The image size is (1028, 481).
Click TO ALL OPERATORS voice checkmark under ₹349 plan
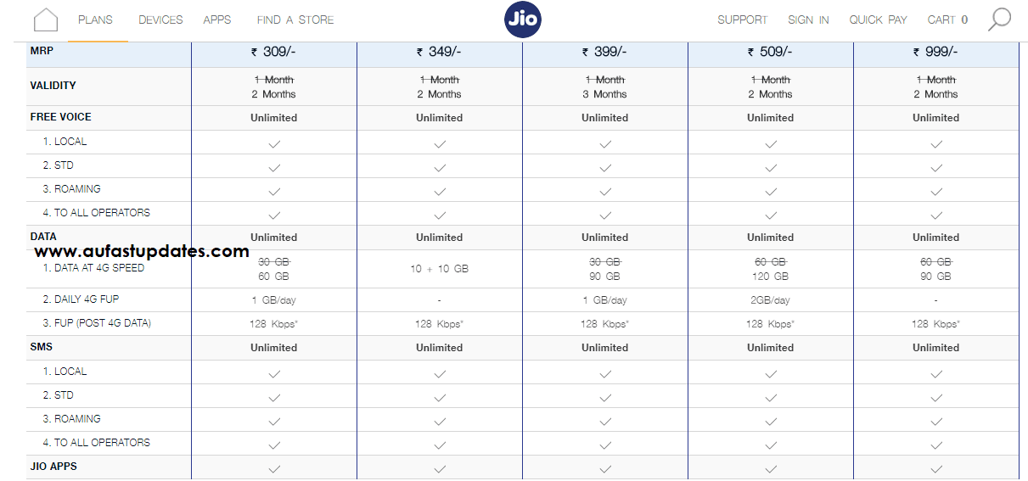coord(440,215)
